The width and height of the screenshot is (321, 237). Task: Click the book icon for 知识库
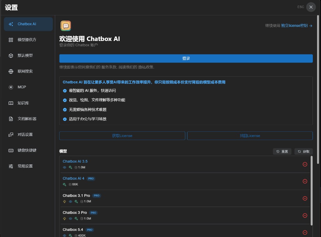[11, 103]
